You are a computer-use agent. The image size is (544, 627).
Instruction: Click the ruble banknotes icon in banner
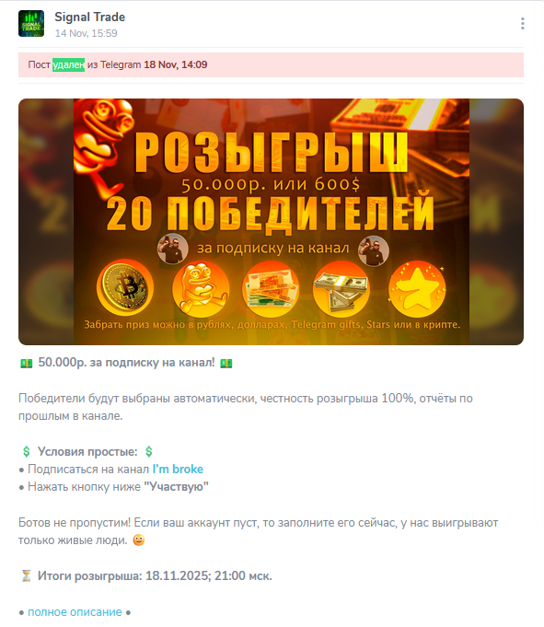pos(271,288)
